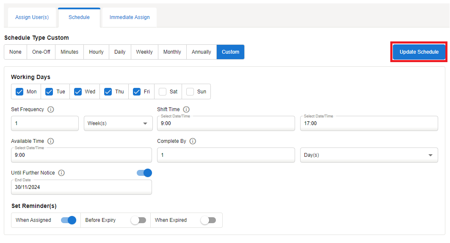
Task: Check the Sun working day checkbox
Action: [190, 92]
